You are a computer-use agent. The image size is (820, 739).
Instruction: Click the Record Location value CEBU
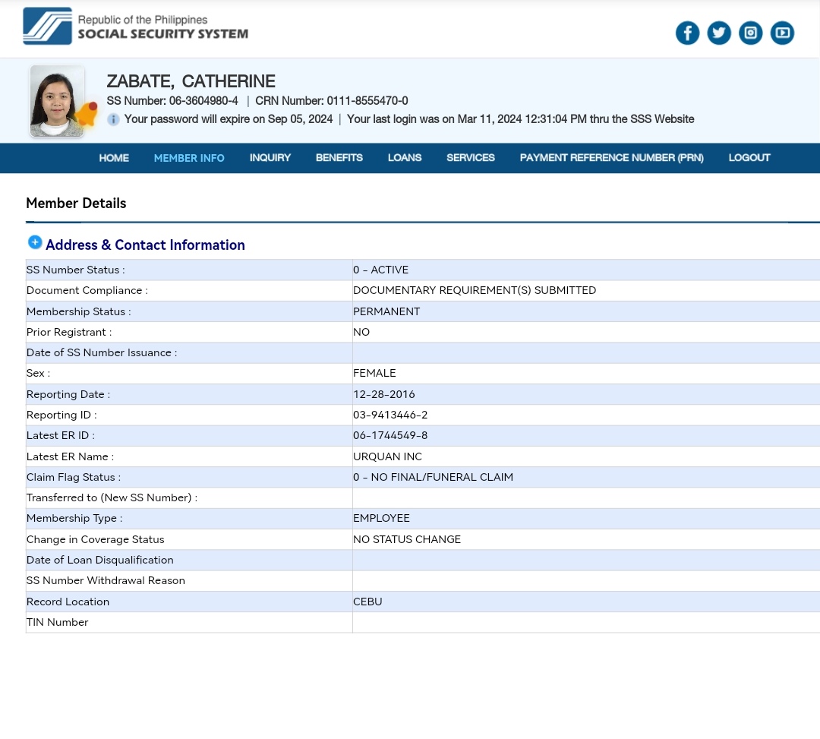367,602
